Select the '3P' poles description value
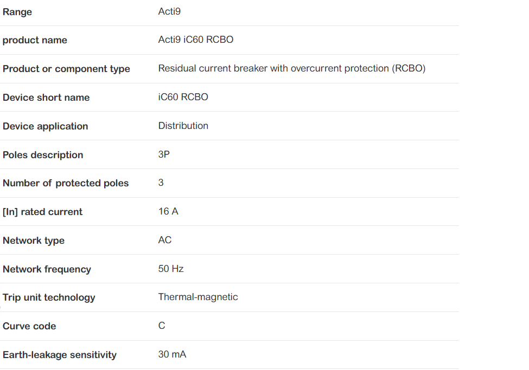This screenshot has height=370, width=529. (164, 155)
